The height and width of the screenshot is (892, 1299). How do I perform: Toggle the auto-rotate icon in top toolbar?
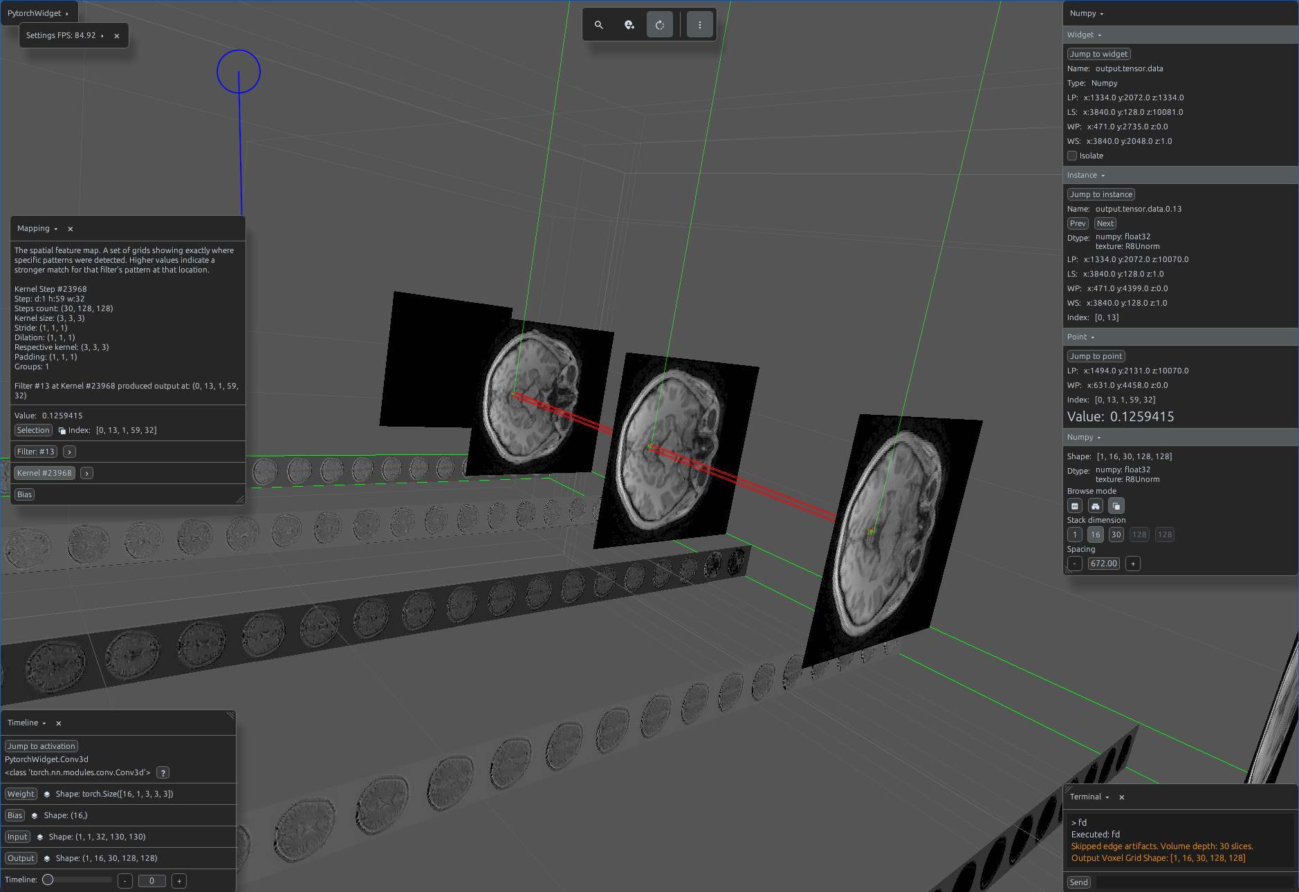660,25
